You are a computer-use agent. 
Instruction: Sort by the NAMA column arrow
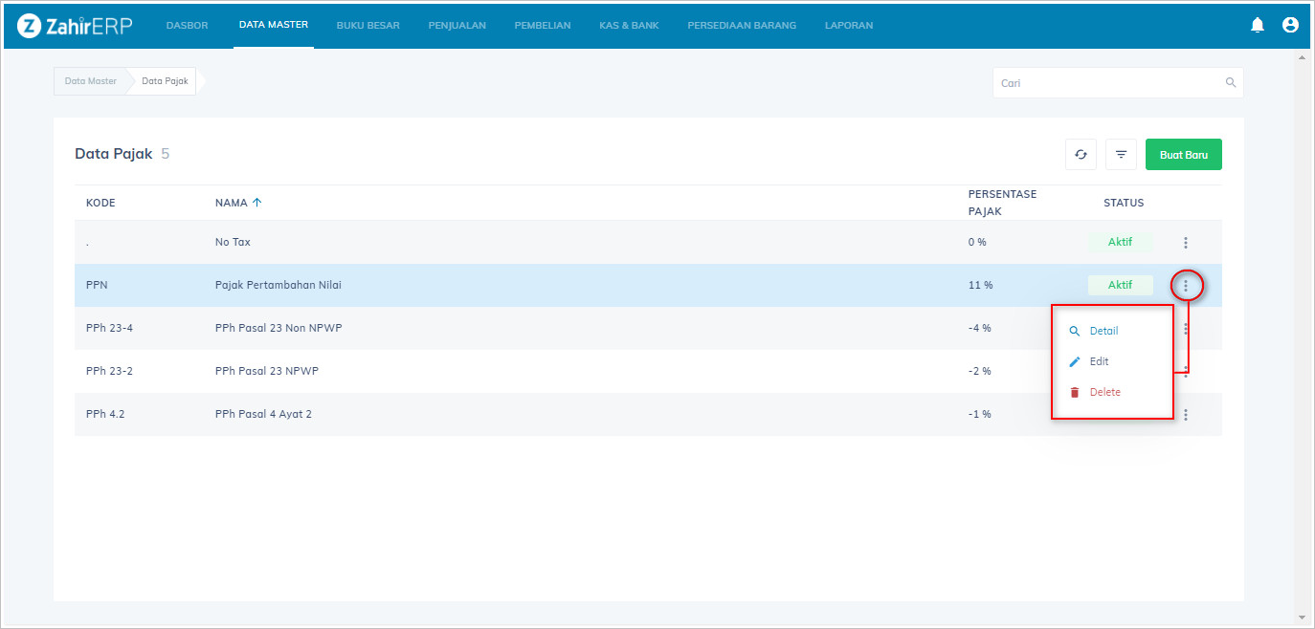pyautogui.click(x=256, y=203)
